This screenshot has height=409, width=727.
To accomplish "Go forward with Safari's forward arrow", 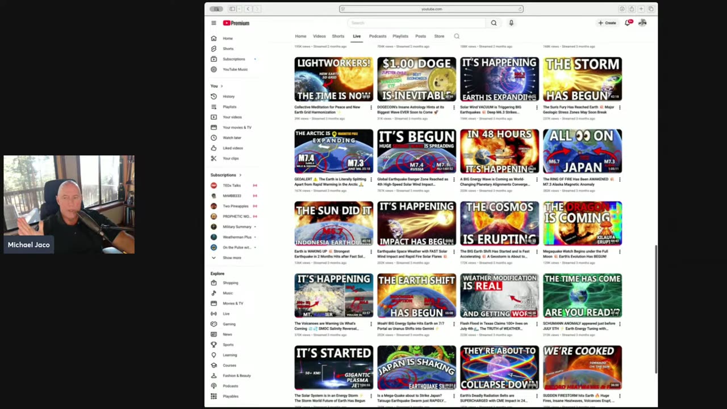I will [x=257, y=9].
